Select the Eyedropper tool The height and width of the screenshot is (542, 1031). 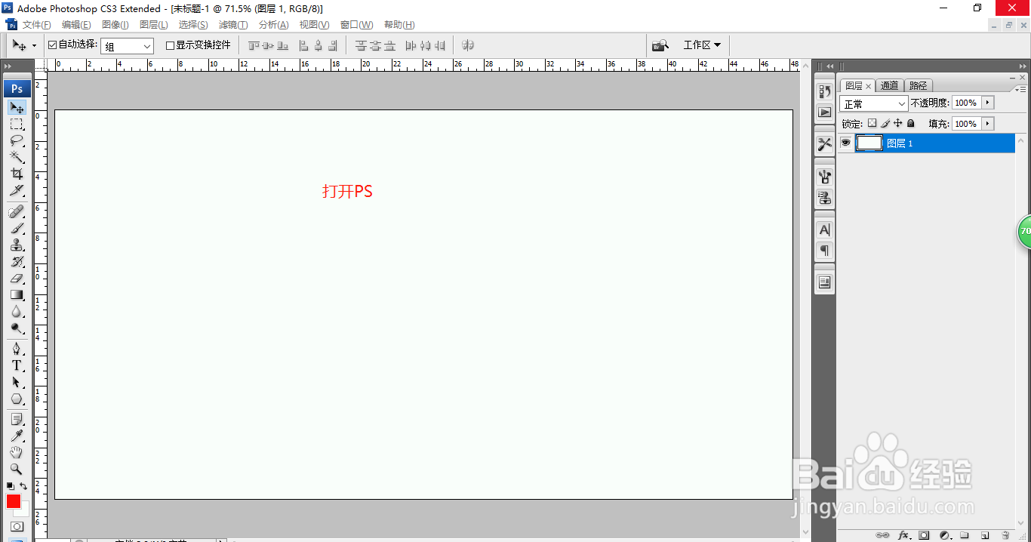17,436
